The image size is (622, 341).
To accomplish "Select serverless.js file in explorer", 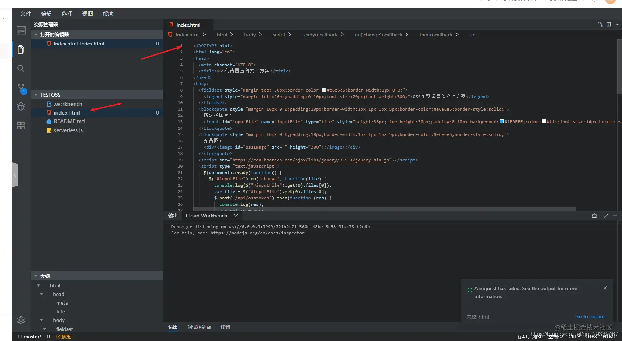I will point(68,130).
